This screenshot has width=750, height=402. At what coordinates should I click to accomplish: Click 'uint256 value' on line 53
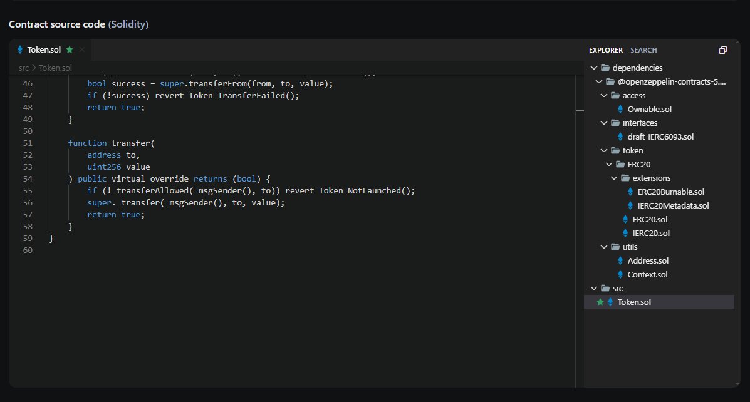(118, 167)
